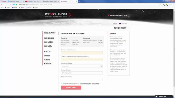The image size is (175, 98).
Task: Click the green secure padlock icon
Action: pyautogui.click(x=17, y=5)
